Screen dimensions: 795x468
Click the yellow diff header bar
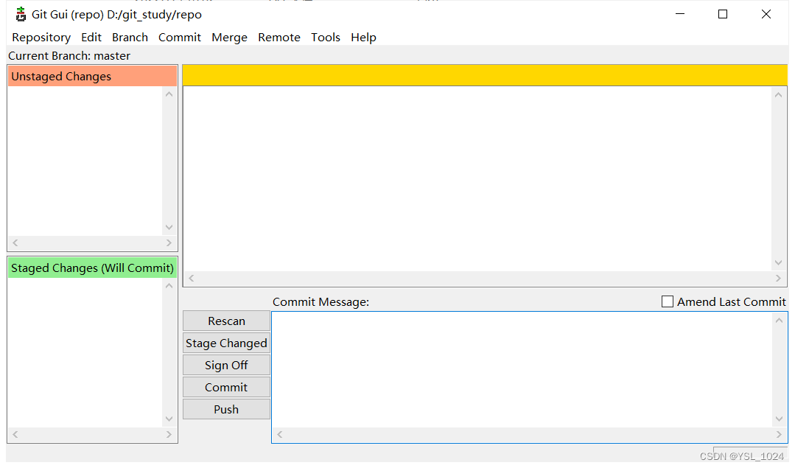(485, 75)
